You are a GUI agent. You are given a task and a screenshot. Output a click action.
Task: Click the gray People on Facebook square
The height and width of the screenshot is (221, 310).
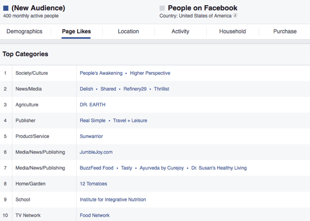(x=162, y=8)
